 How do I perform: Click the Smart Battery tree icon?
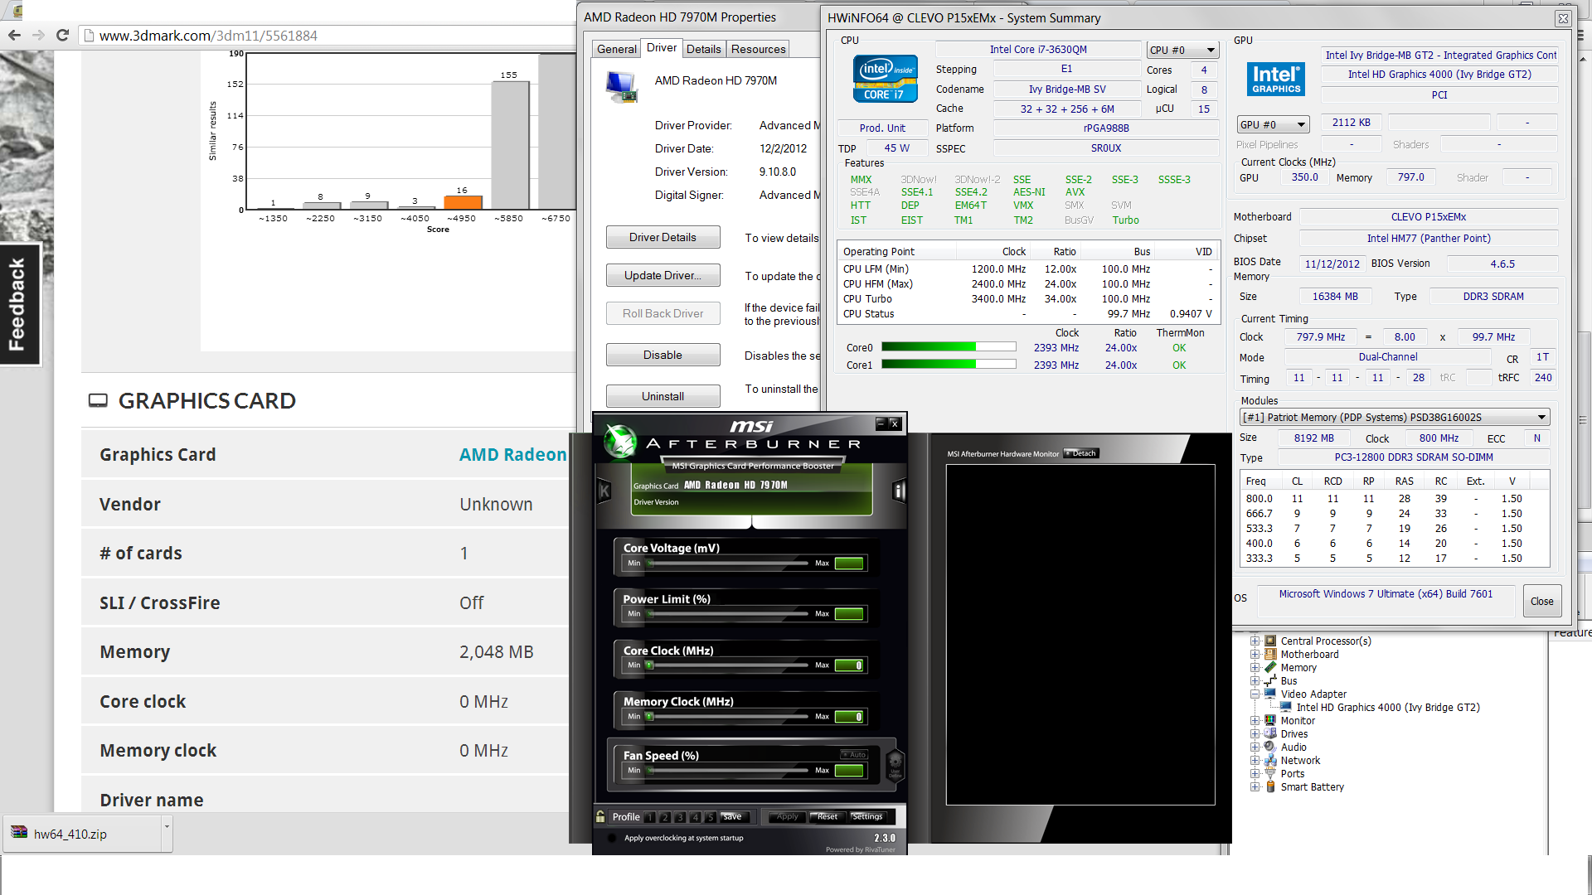[1270, 786]
